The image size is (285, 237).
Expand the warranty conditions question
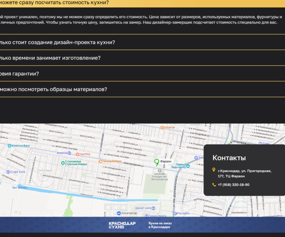click(x=20, y=74)
